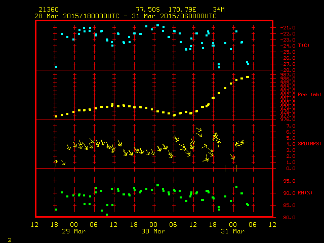Viewport: 324px width, 243px height.
Task: Click the station ID 21360 label
Action: pos(48,10)
